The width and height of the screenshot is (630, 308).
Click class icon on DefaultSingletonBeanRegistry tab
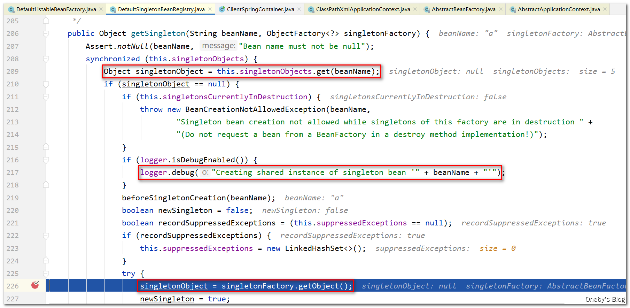[113, 9]
